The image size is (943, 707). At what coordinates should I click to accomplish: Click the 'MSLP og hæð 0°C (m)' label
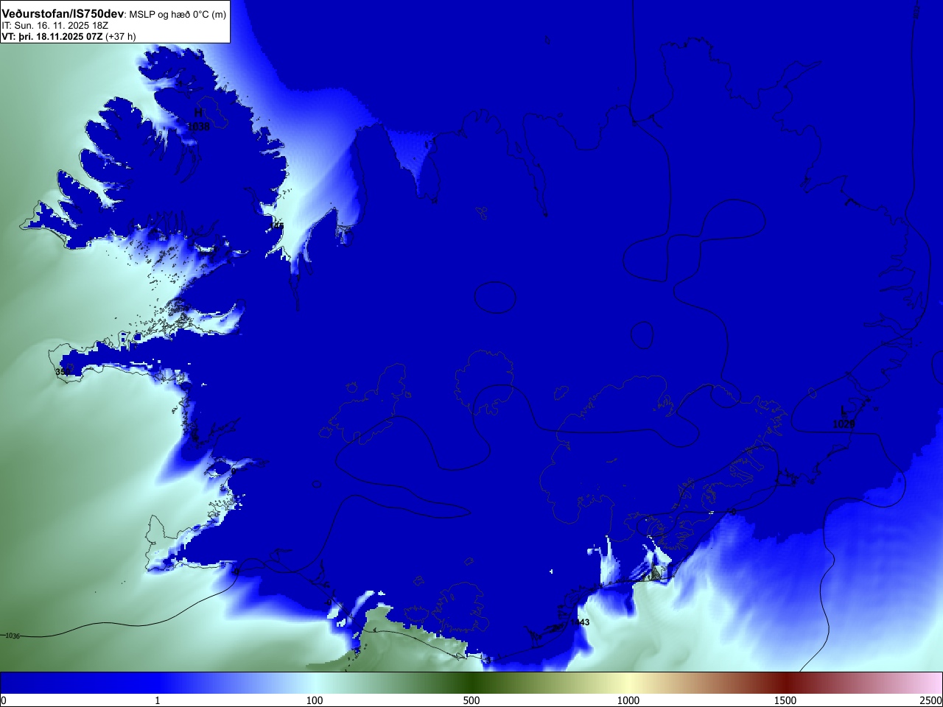click(x=178, y=15)
